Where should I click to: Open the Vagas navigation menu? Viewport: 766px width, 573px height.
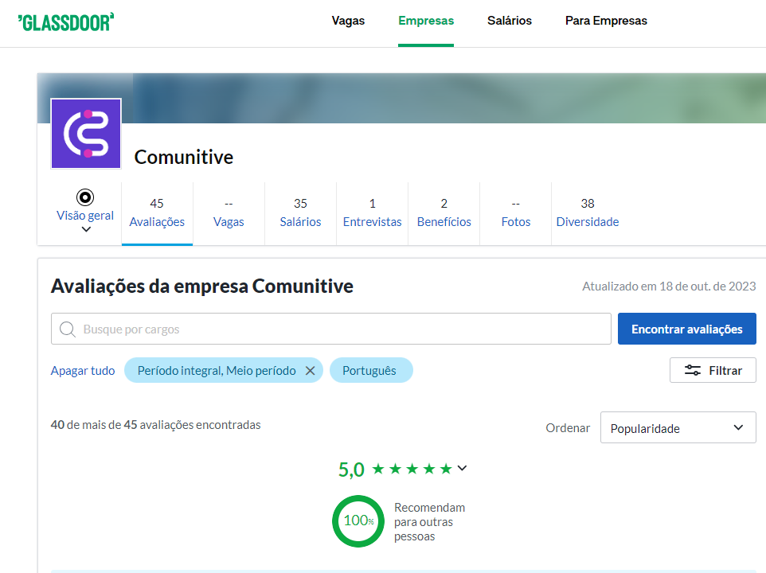pos(348,21)
